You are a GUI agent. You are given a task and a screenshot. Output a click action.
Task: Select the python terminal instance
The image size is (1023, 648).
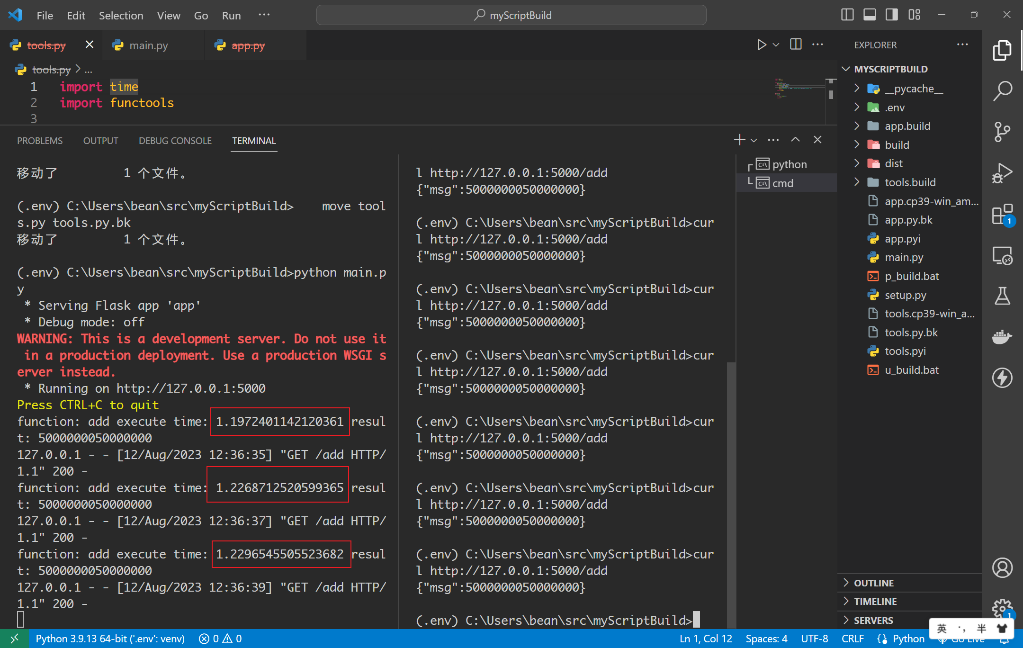786,164
